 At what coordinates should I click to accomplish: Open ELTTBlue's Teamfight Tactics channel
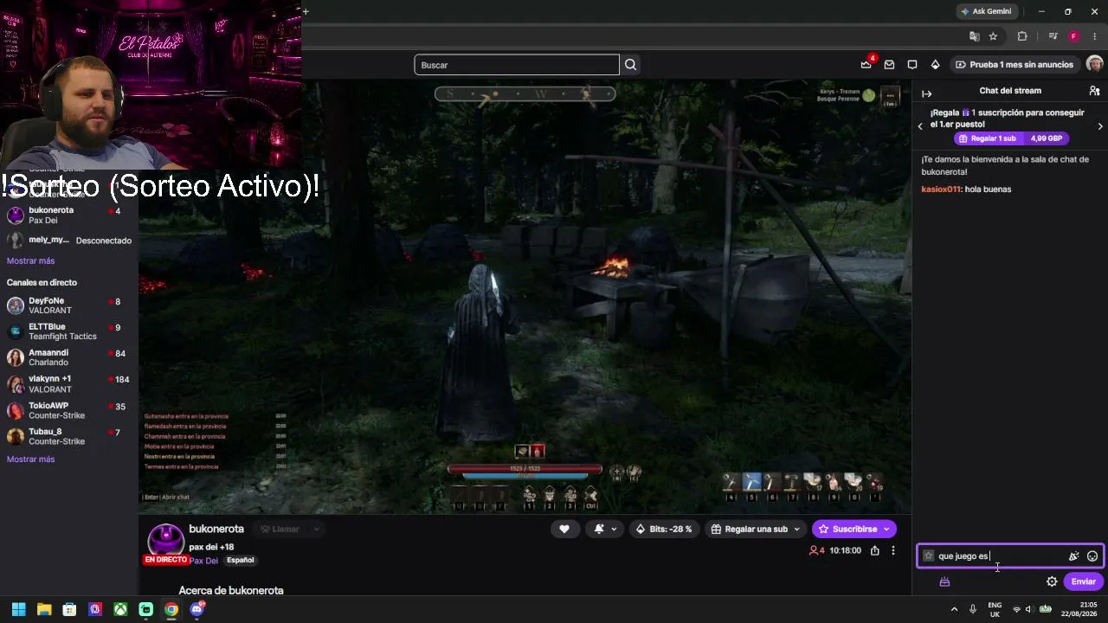point(69,331)
